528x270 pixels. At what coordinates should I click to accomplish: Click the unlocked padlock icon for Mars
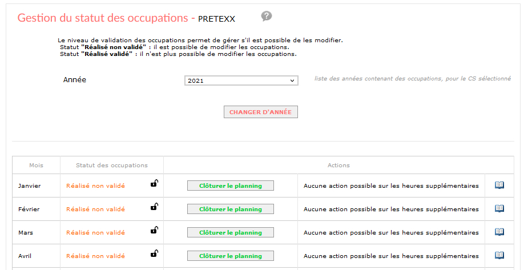[154, 230]
